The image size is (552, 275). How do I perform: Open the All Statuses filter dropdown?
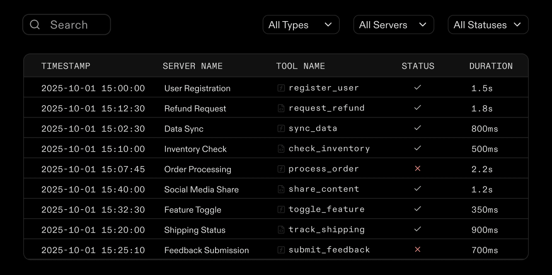pos(488,24)
